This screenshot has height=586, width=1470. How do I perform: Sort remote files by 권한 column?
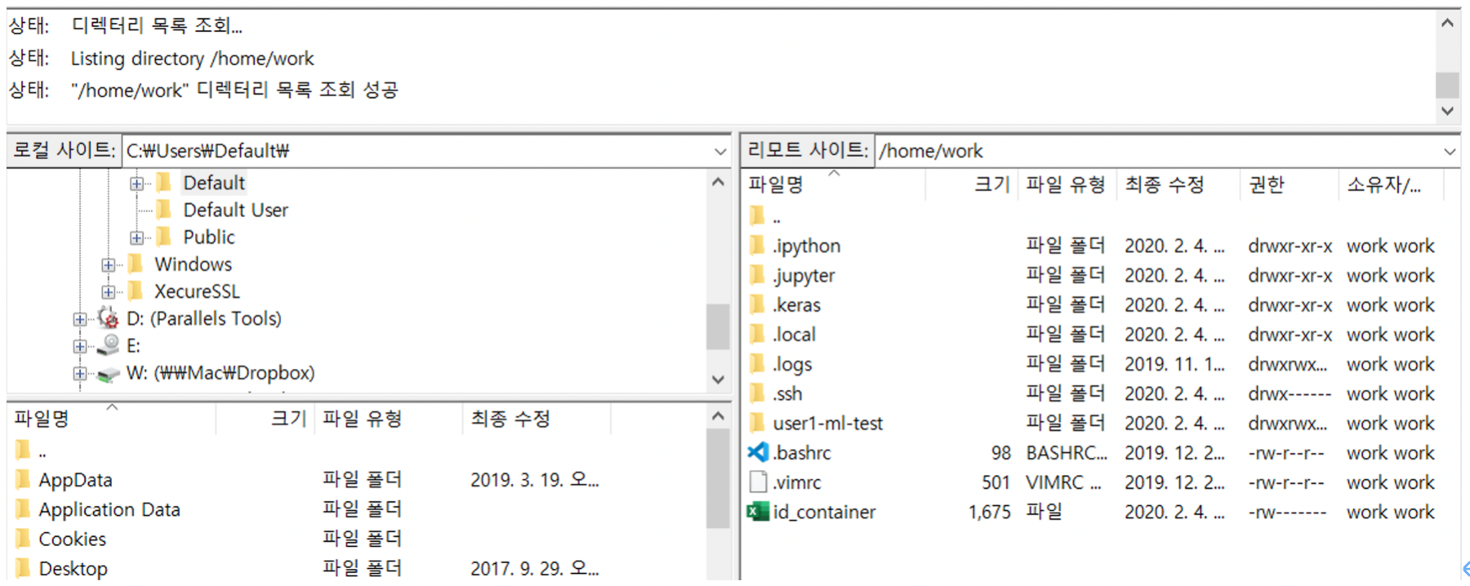pyautogui.click(x=1288, y=184)
